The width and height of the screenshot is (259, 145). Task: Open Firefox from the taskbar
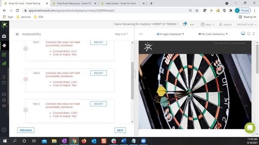(84, 141)
